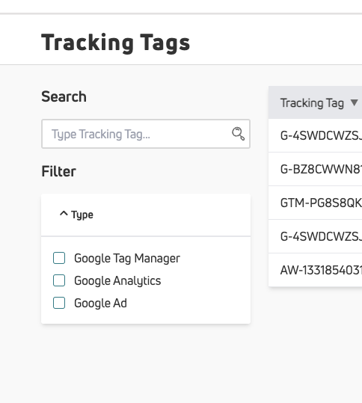Select the GTM-PG8S8QK tracking tag row
The height and width of the screenshot is (403, 362).
(315, 203)
